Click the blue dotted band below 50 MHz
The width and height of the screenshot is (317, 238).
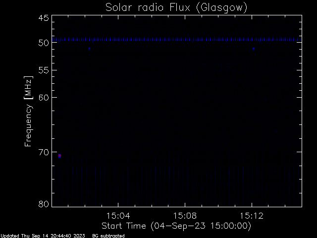176,40
